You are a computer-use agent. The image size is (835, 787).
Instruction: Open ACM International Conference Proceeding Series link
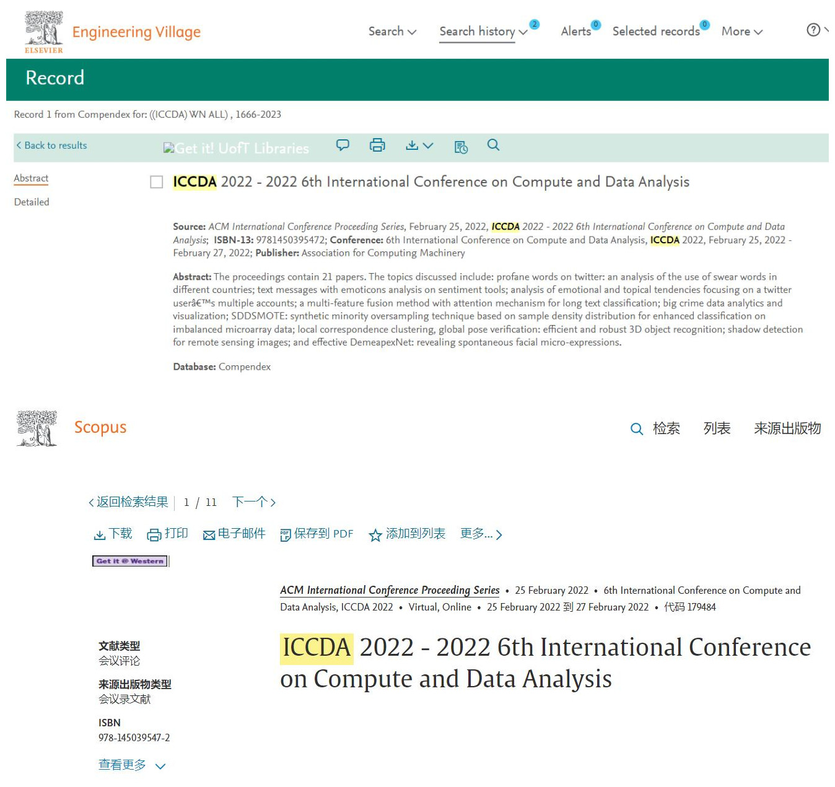pos(390,590)
